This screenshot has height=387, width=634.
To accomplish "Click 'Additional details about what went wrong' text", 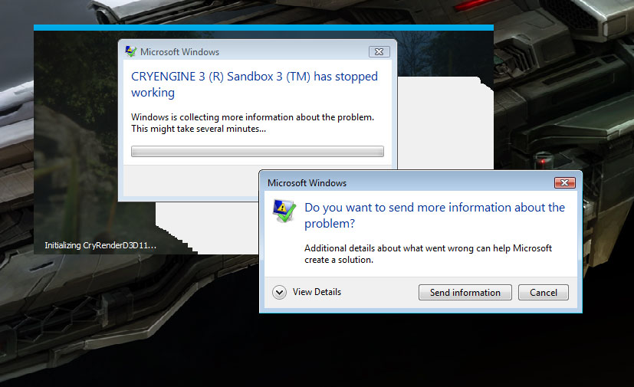I will pyautogui.click(x=429, y=254).
